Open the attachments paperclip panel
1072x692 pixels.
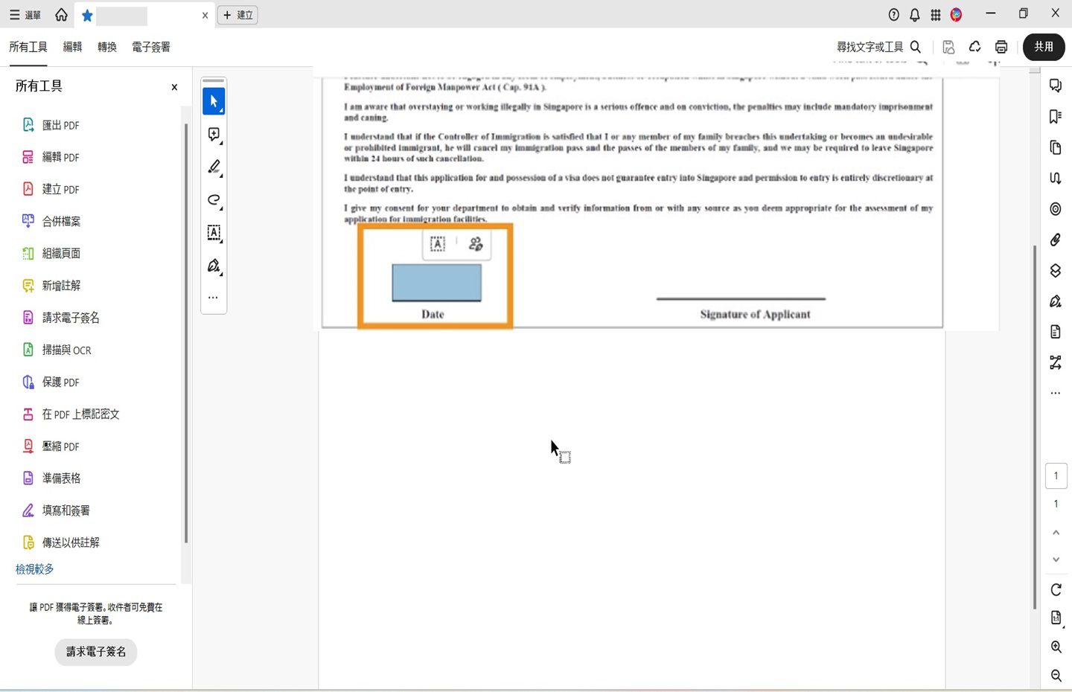pyautogui.click(x=1056, y=240)
